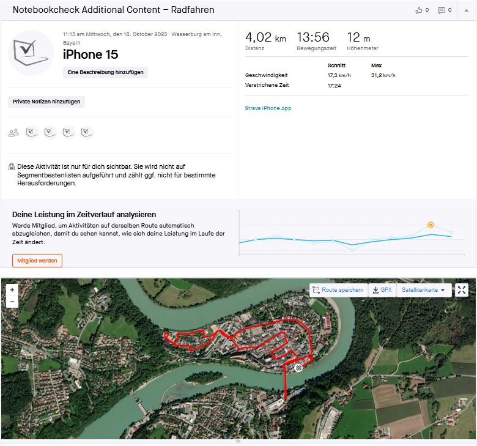Viewport: 477px width, 446px height.
Task: Click the 13:56 Bewegungszeit value
Action: coord(313,37)
